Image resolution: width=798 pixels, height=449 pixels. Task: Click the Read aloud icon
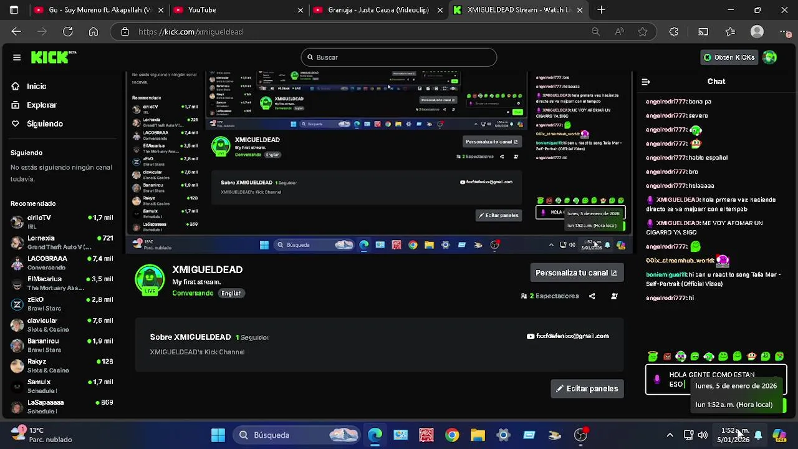(619, 32)
